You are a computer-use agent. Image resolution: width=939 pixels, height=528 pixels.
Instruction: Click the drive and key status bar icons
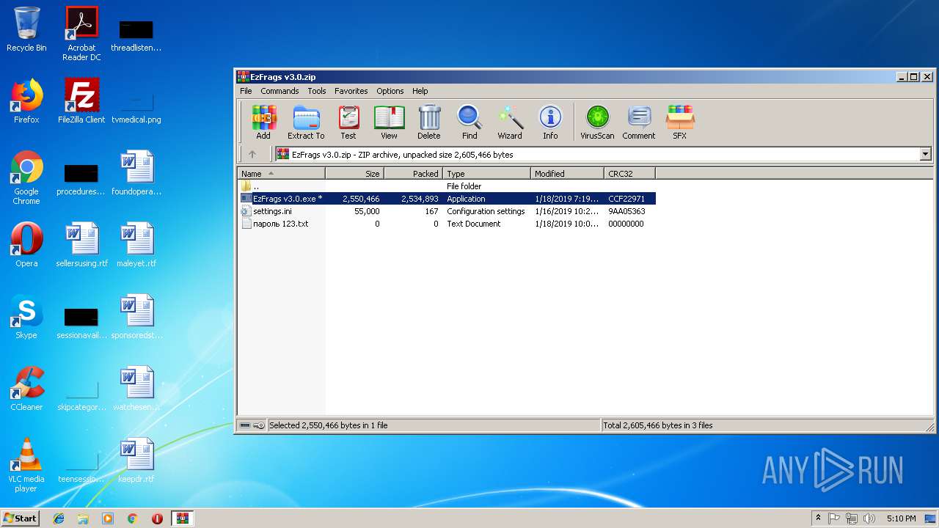[252, 425]
